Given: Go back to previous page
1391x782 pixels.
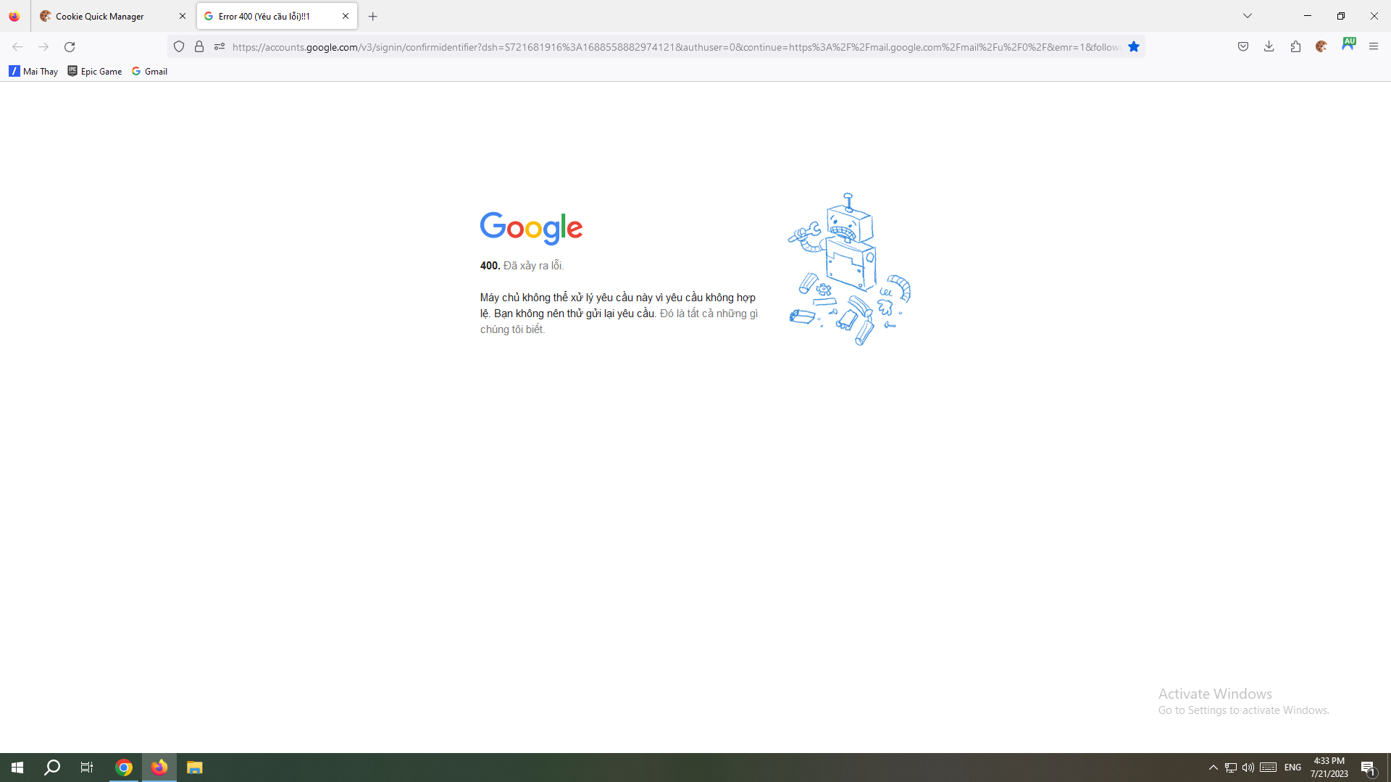Looking at the screenshot, I should [17, 47].
